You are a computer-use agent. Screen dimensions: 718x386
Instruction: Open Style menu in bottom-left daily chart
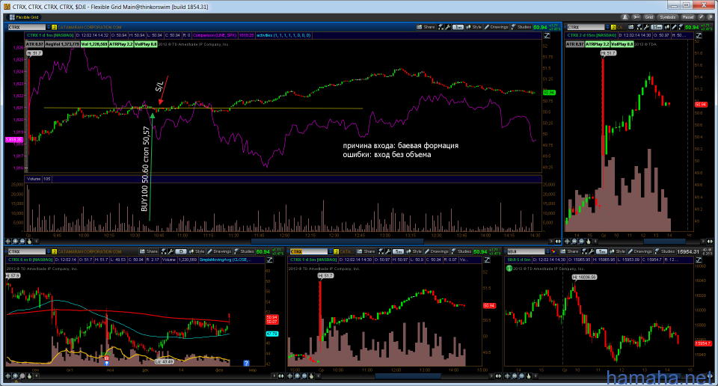[197, 251]
